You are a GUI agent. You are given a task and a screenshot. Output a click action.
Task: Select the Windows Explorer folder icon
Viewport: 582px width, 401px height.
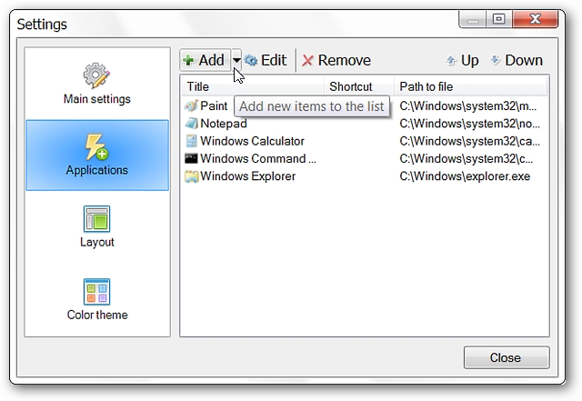pyautogui.click(x=192, y=176)
